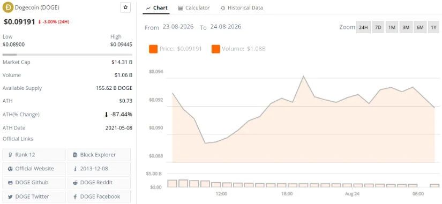Open the Rank 12 link
This screenshot has width=442, height=204.
point(34,155)
